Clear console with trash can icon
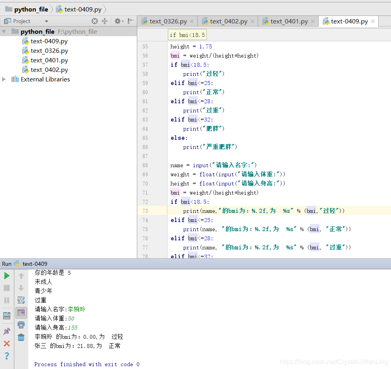391x369 pixels. pos(21,337)
